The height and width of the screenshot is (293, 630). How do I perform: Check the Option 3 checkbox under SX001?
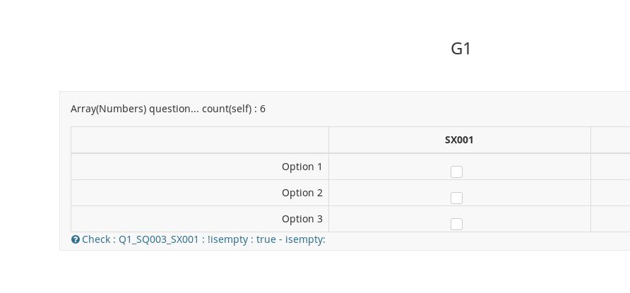point(456,224)
